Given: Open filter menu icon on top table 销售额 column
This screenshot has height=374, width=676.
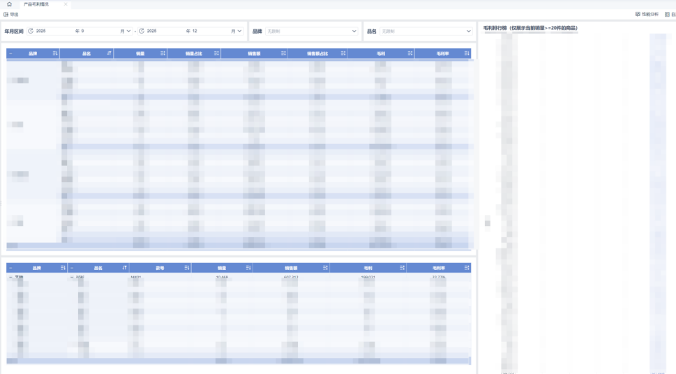Looking at the screenshot, I should [283, 54].
